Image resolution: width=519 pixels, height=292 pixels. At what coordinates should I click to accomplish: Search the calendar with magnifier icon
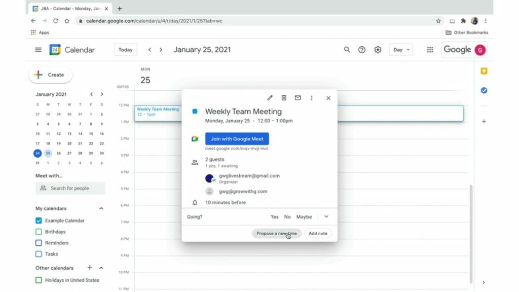[x=347, y=50]
